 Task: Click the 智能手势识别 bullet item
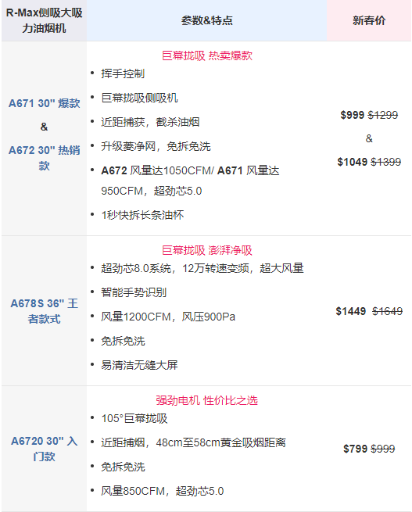[x=134, y=292]
